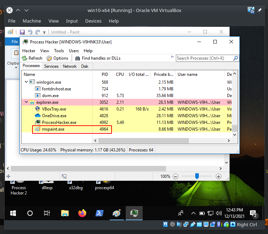Open the Tools menu

coord(59,51)
